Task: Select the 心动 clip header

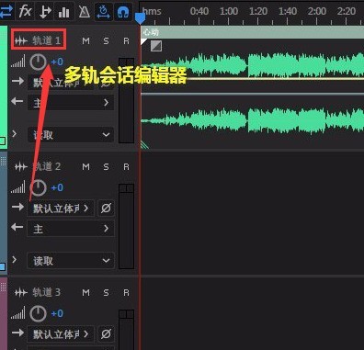Action: click(x=253, y=32)
